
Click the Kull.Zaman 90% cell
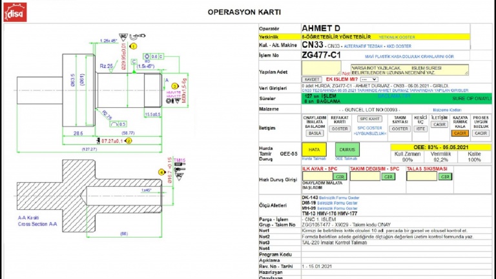(408, 156)
